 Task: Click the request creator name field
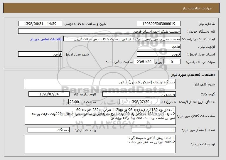122,39
